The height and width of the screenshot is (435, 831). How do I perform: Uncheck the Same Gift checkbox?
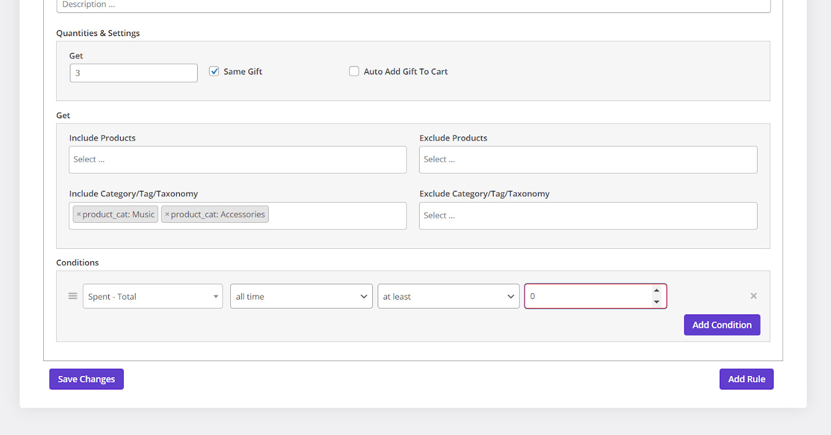[214, 72]
